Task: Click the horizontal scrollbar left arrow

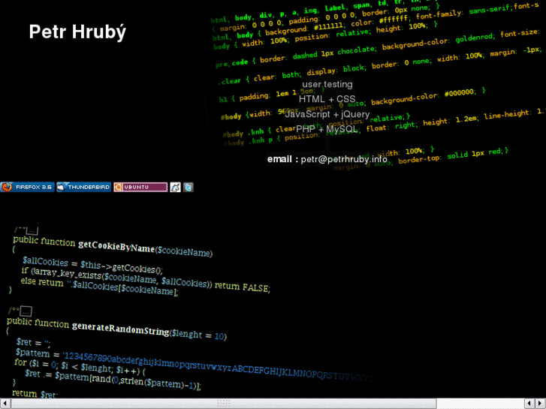Action: 5,404
